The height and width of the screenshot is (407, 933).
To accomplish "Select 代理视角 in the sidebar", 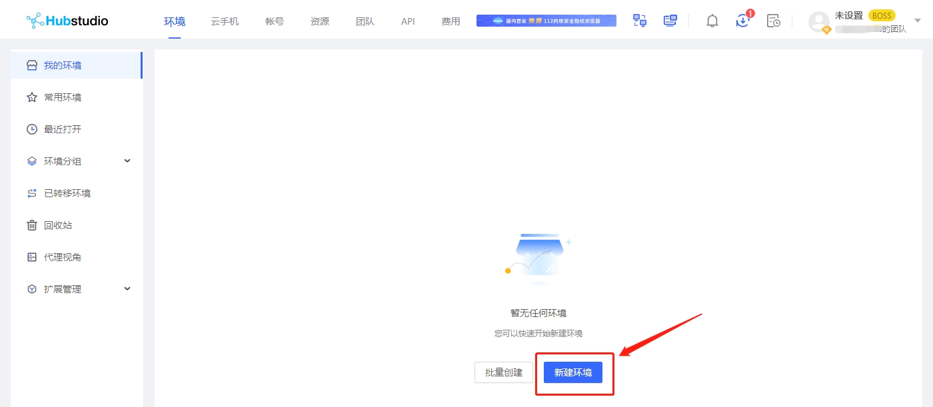I will point(63,257).
